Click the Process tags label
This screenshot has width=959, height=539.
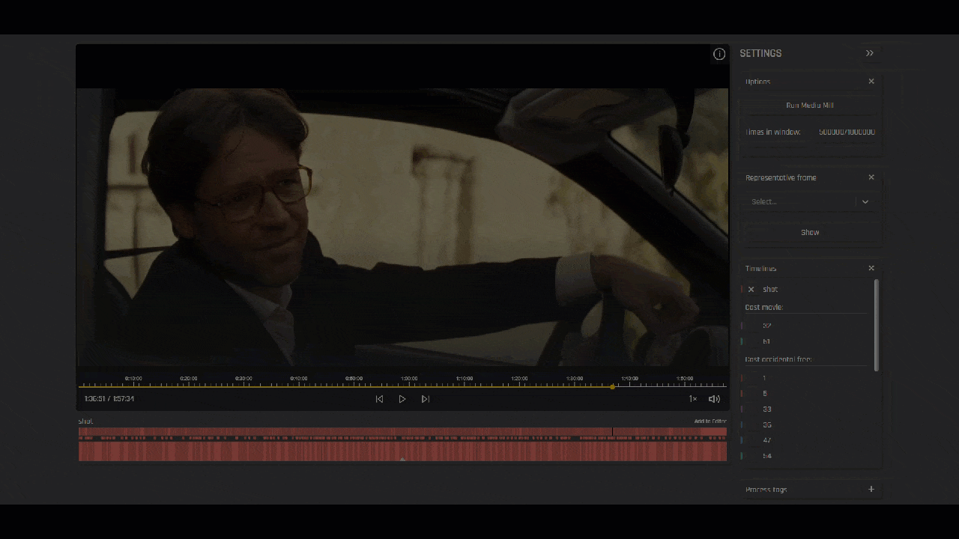(766, 490)
